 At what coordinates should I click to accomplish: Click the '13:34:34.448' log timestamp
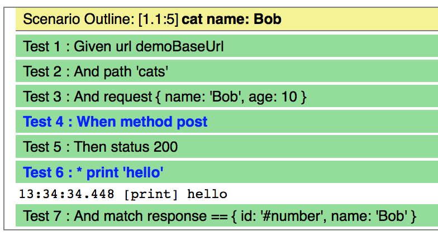click(66, 194)
